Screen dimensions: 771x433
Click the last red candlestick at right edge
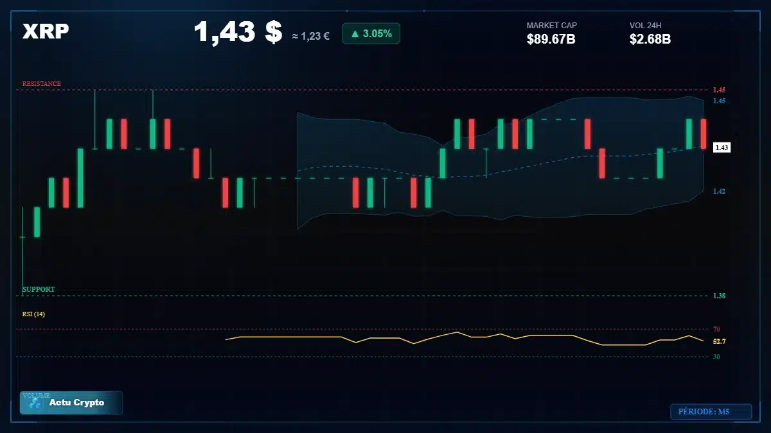pos(704,134)
